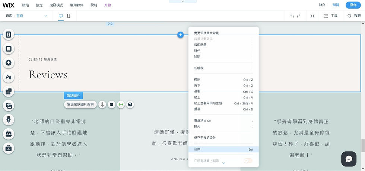This screenshot has height=171, width=365.
Task: Switch to desktop editor view icon
Action: [61, 16]
